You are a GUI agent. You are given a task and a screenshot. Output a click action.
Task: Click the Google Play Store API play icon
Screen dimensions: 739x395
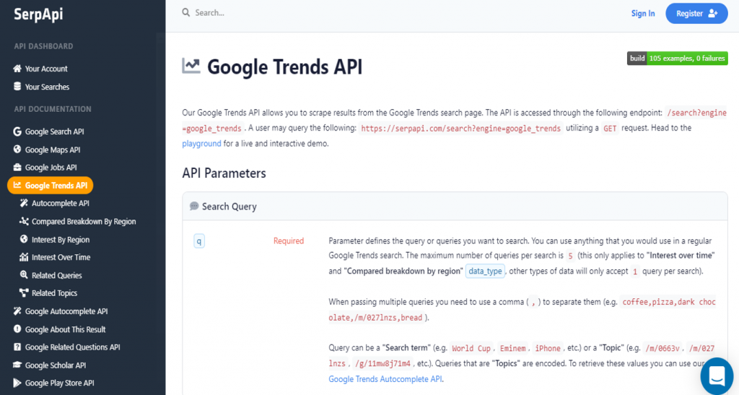click(x=17, y=383)
